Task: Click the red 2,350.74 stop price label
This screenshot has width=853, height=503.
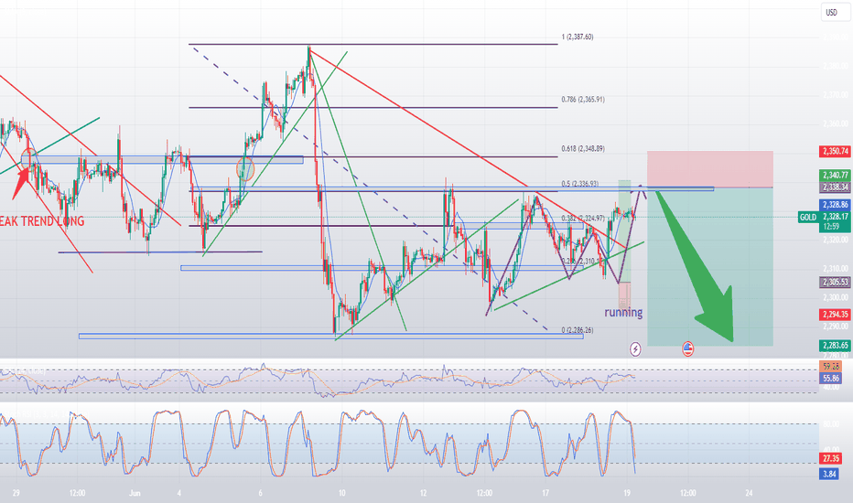Action: click(835, 151)
